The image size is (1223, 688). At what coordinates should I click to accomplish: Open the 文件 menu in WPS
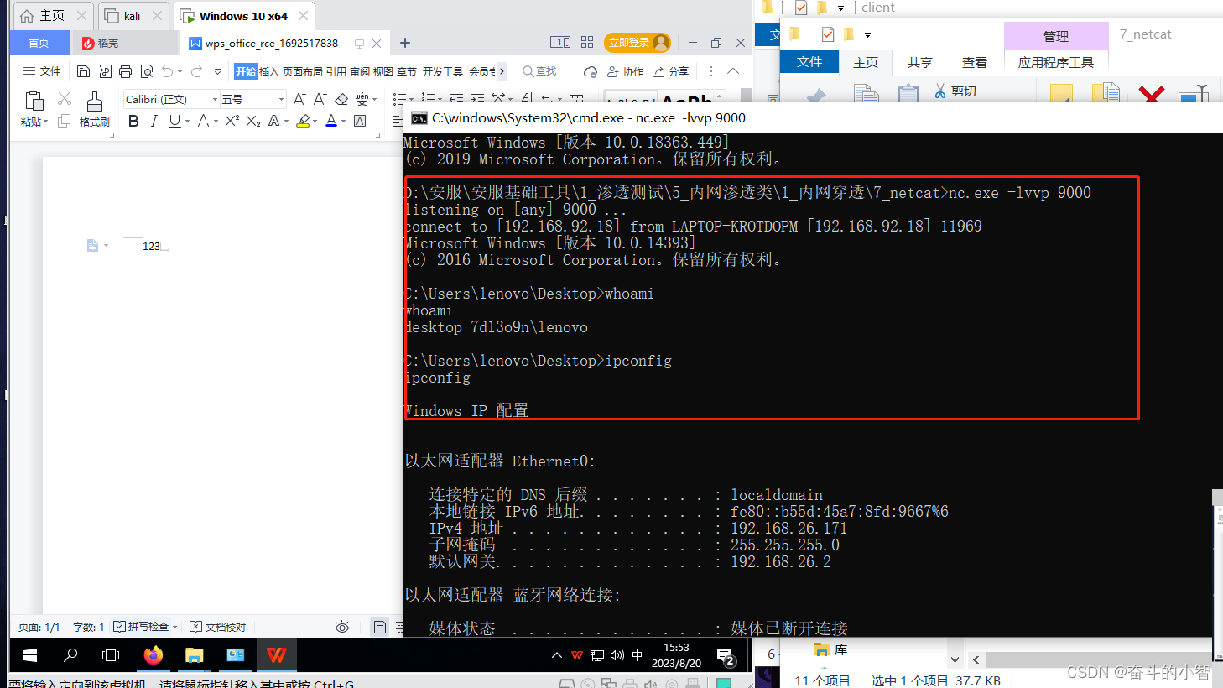click(42, 71)
